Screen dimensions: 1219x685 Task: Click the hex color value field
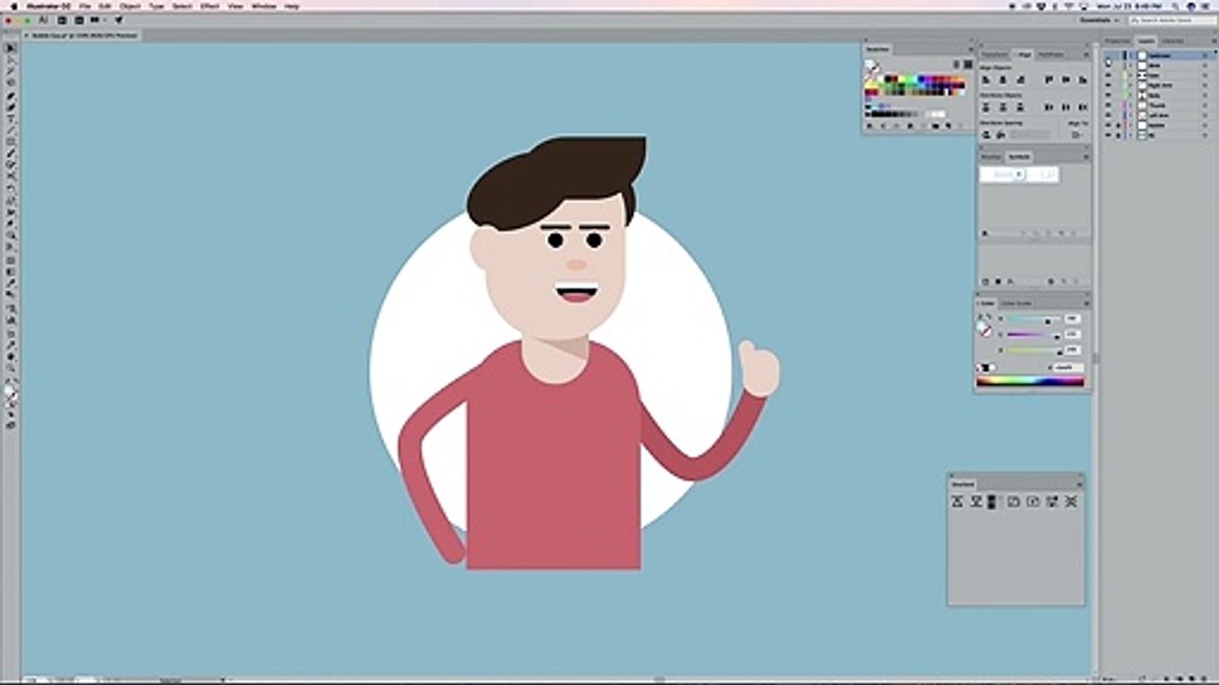pos(1069,367)
